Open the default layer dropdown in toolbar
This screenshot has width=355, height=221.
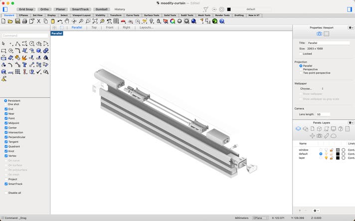tap(252, 9)
